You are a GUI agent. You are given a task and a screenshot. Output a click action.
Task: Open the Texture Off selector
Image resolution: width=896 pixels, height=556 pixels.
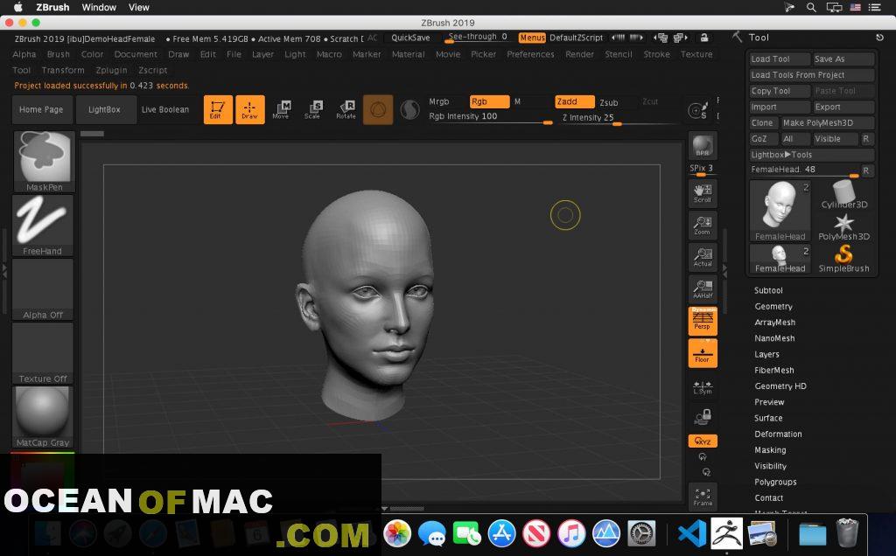(43, 353)
